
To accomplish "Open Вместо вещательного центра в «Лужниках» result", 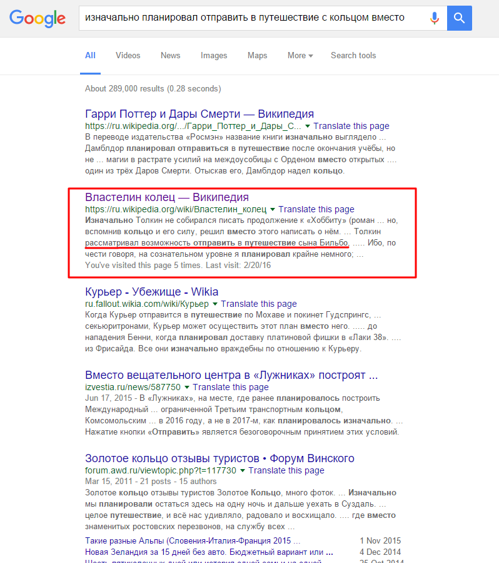I will coord(231,375).
